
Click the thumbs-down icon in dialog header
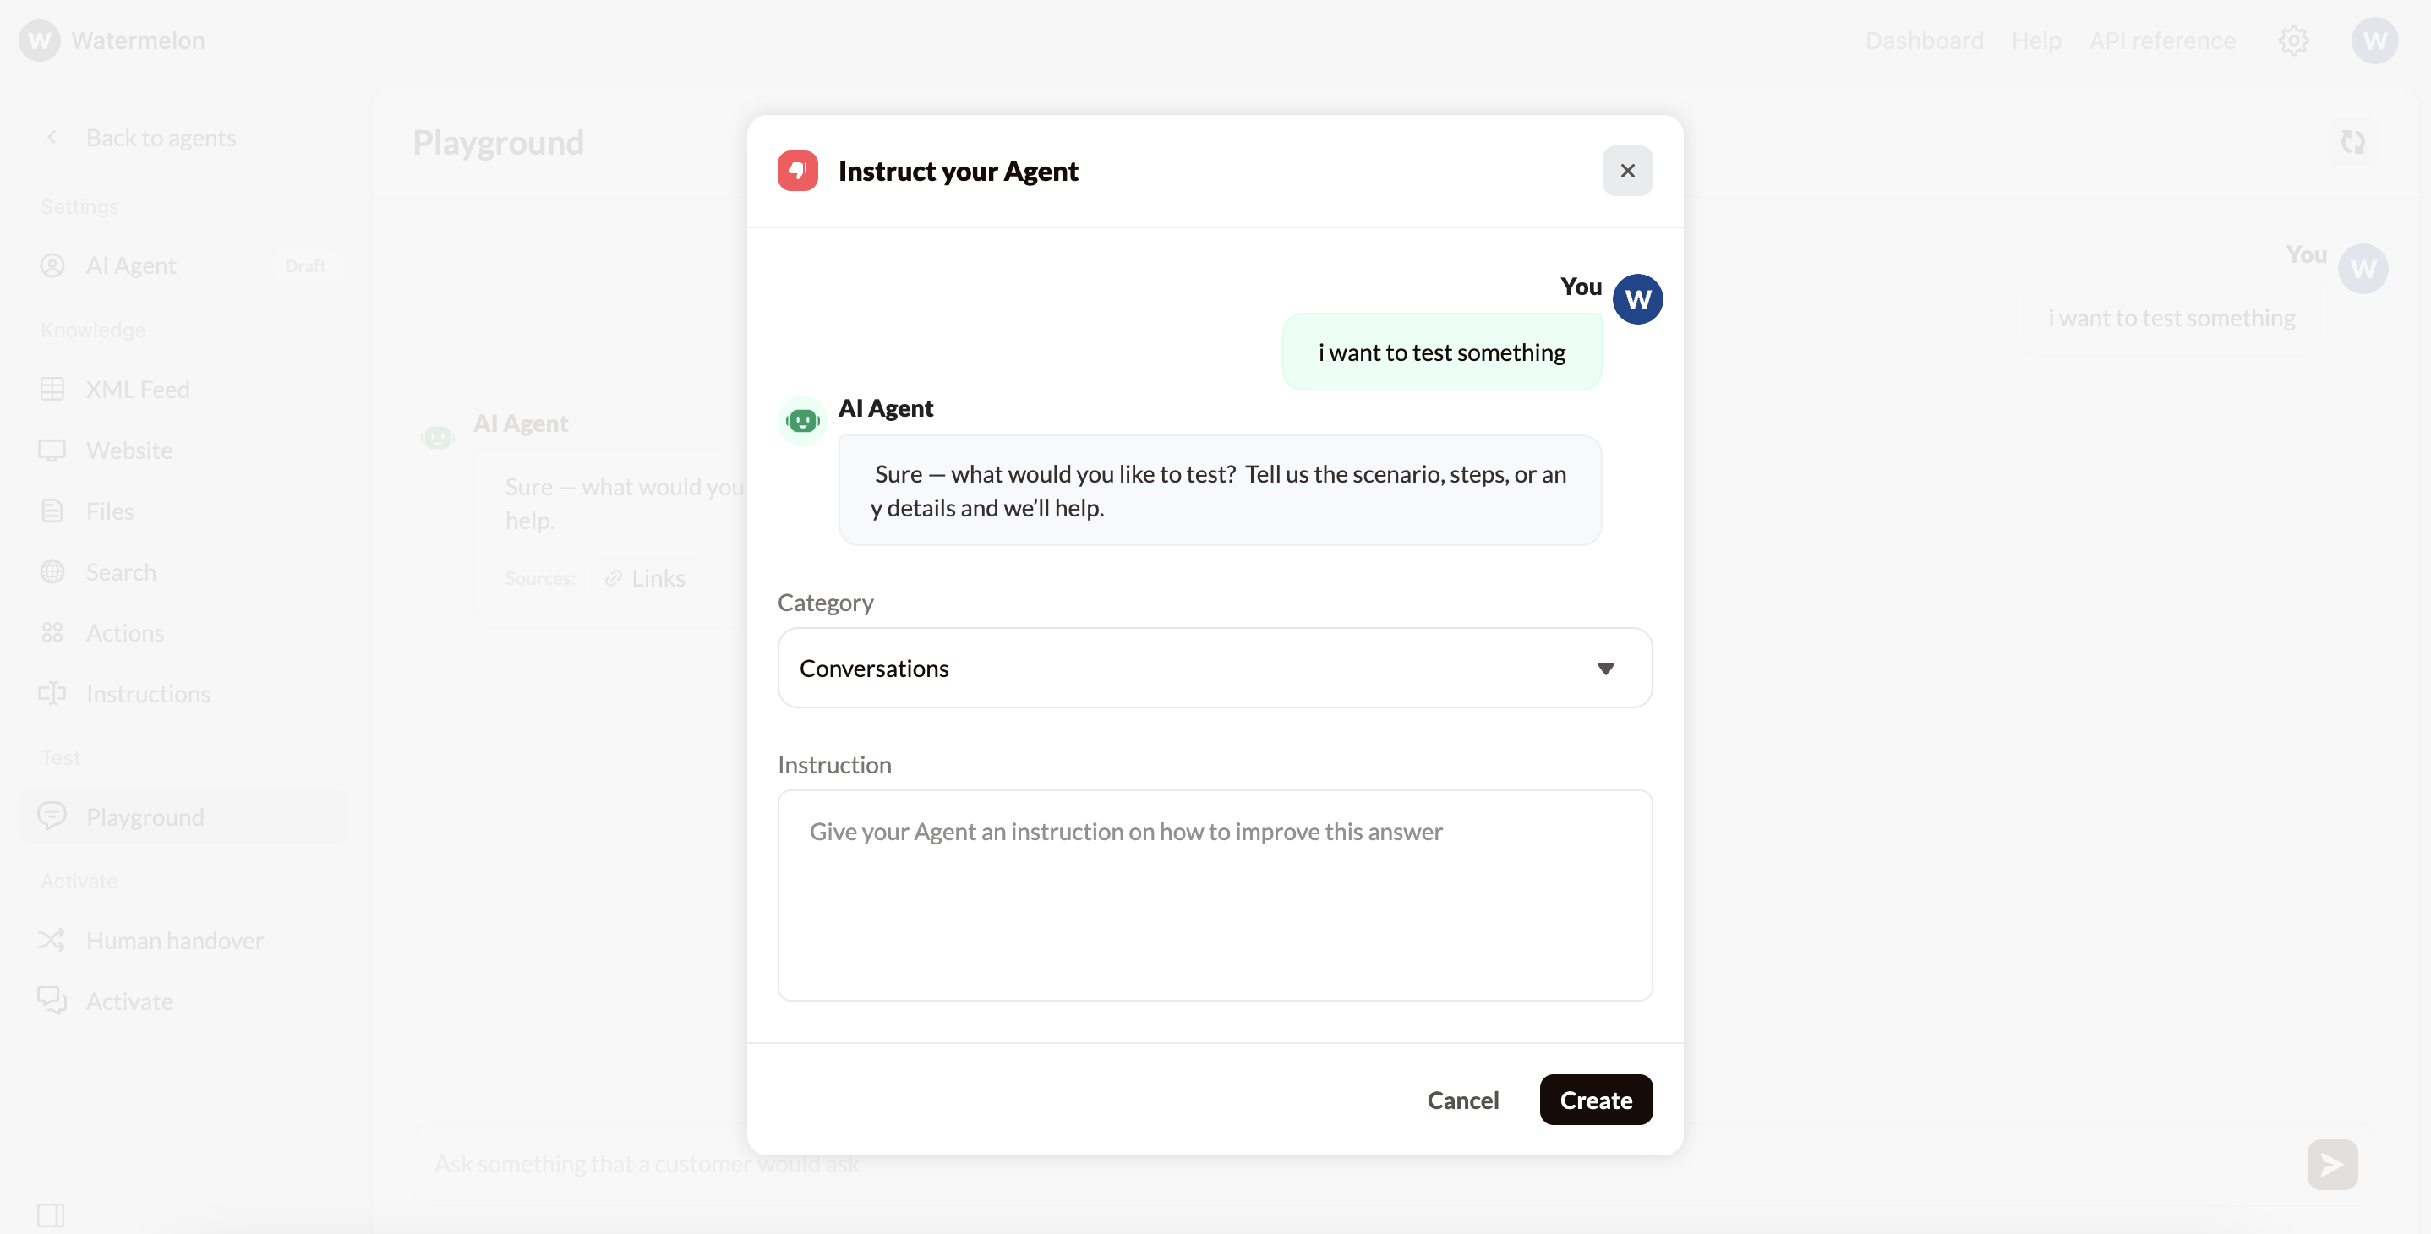797,171
